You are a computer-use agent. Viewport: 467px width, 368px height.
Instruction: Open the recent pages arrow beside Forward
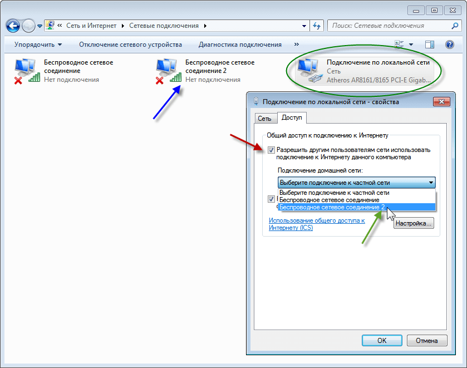tap(40, 26)
